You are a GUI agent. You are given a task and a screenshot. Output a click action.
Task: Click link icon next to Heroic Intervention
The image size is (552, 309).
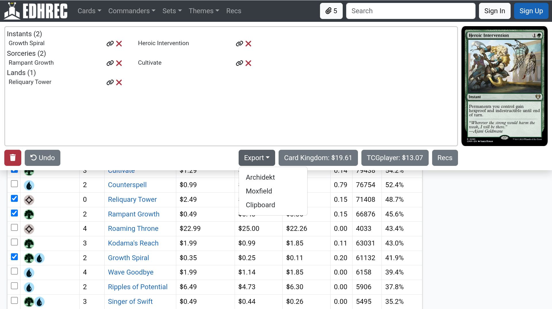tap(239, 44)
